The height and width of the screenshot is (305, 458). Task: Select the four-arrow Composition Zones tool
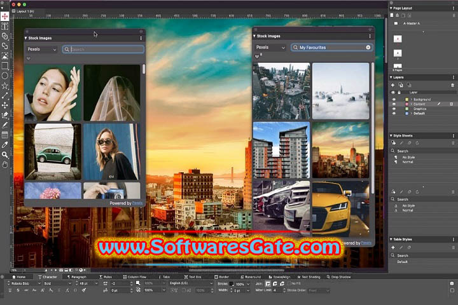4,105
